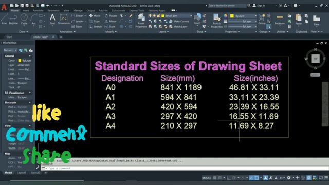Open the Measure utility
The image size is (329, 185).
click(280, 20)
